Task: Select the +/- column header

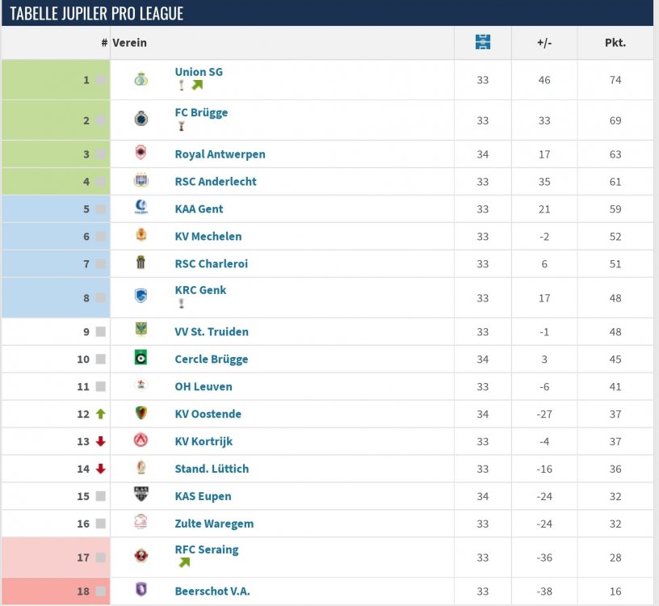Action: [544, 43]
